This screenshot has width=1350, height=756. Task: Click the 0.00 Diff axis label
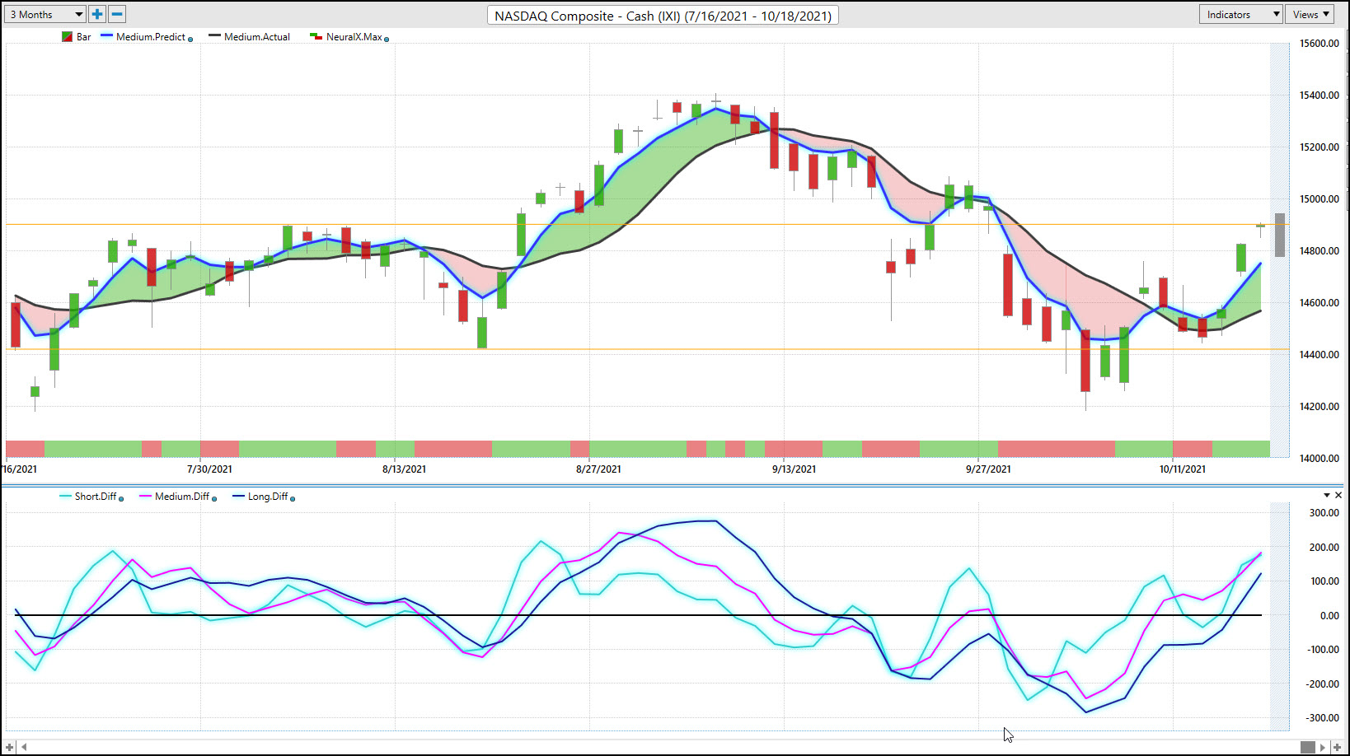pos(1329,616)
